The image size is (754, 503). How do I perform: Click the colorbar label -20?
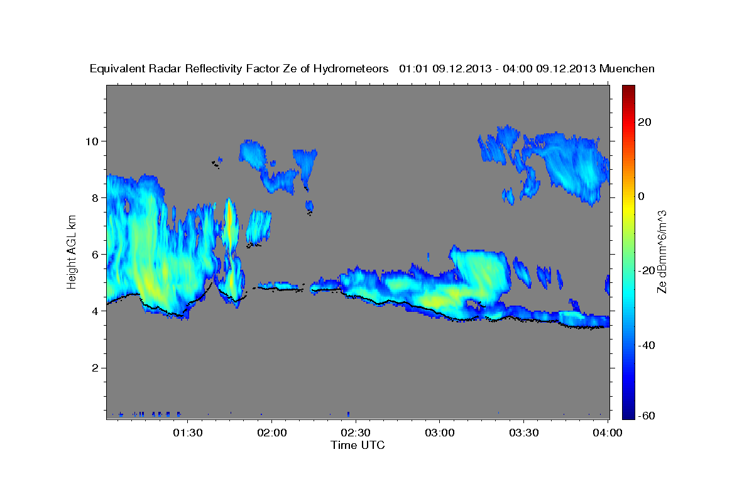pyautogui.click(x=647, y=270)
